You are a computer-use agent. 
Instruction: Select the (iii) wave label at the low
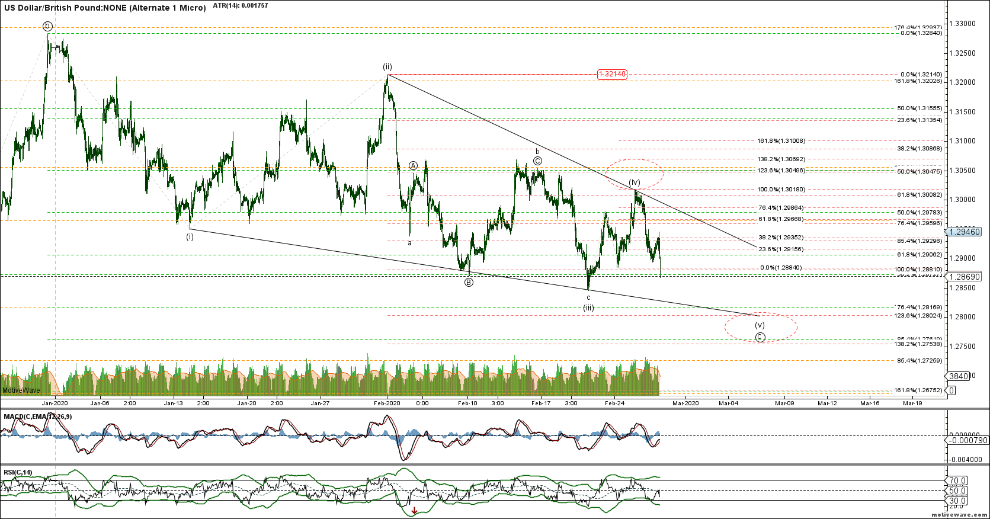pos(588,308)
